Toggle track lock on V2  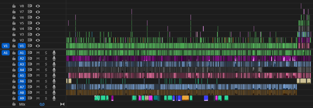click(x=14, y=40)
